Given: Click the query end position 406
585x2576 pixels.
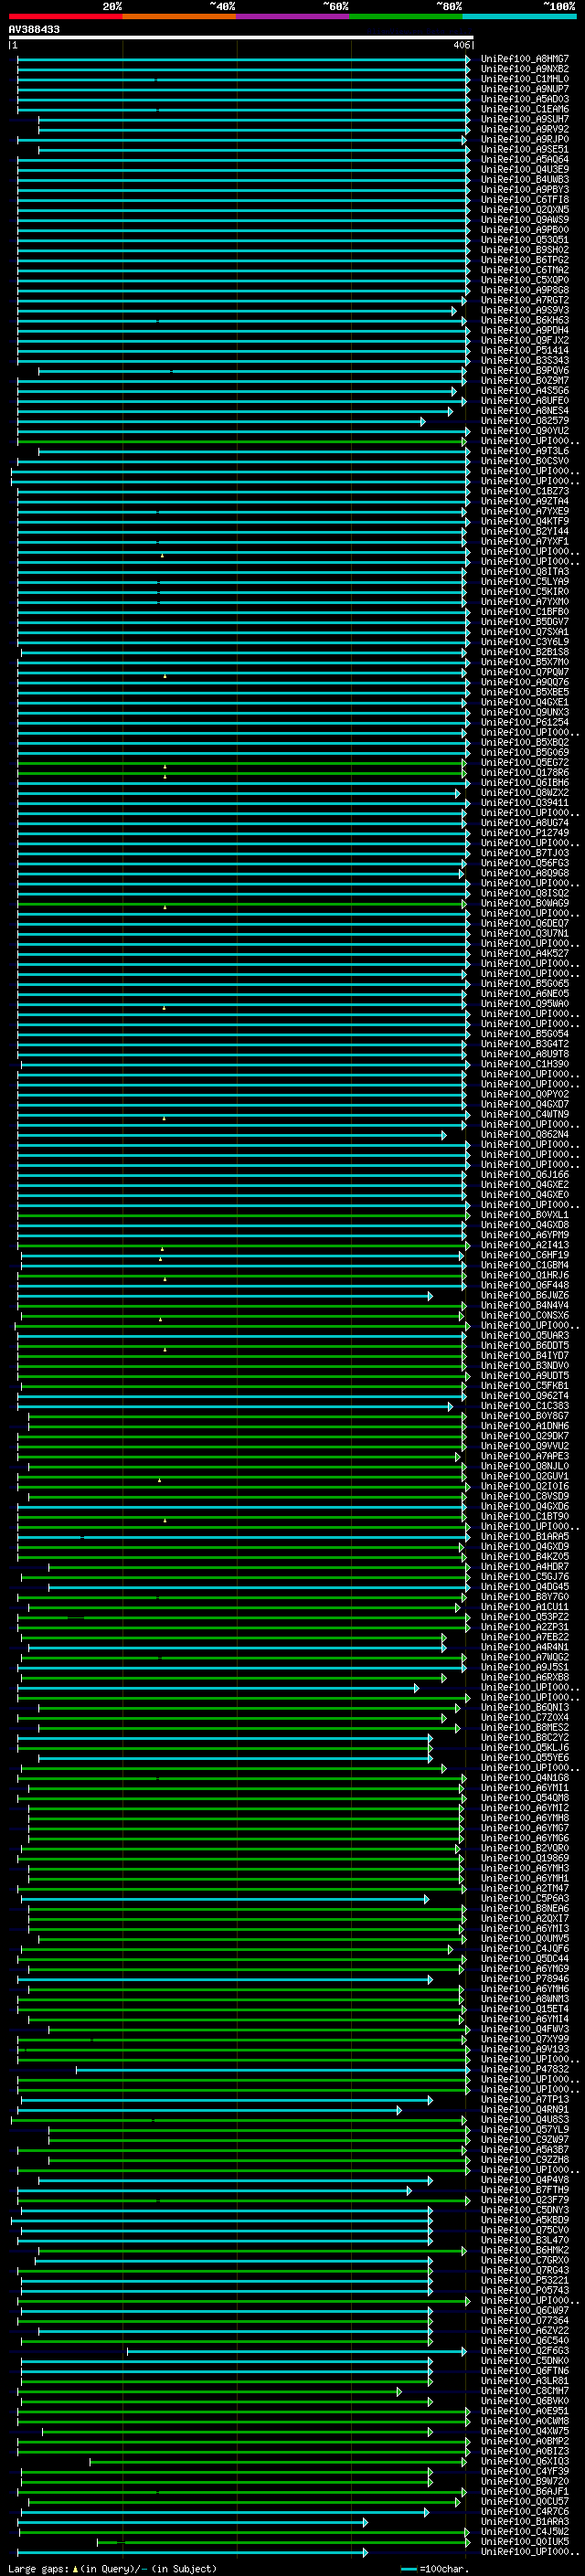Looking at the screenshot, I should coord(461,45).
